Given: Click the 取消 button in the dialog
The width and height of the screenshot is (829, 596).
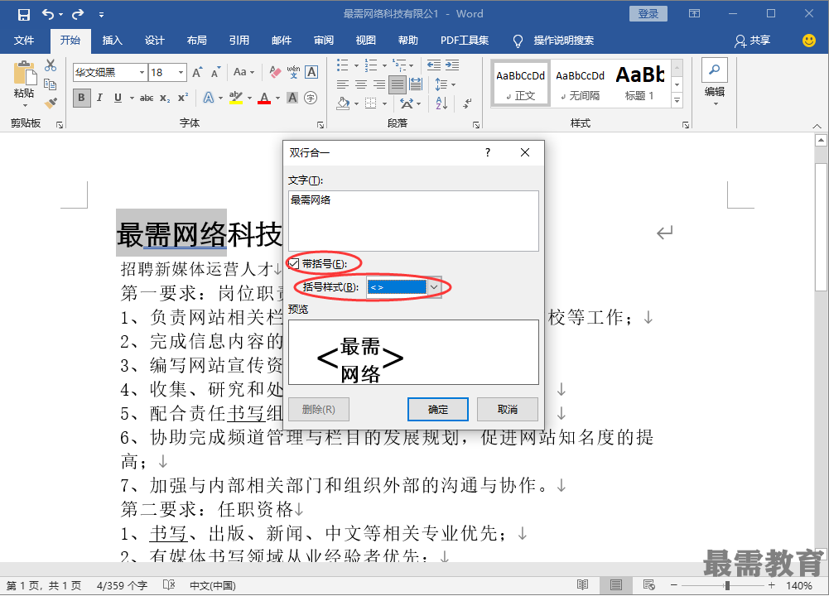Looking at the screenshot, I should coord(508,409).
